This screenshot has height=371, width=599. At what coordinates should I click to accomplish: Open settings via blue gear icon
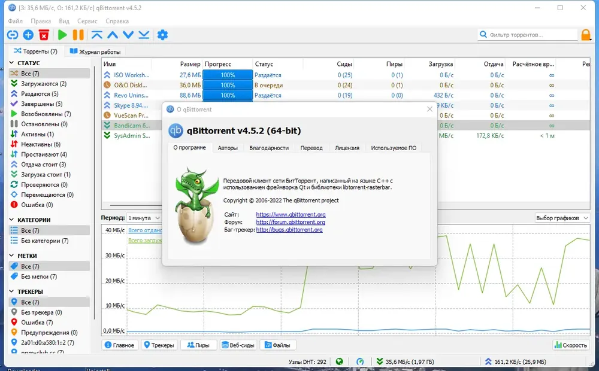[163, 35]
